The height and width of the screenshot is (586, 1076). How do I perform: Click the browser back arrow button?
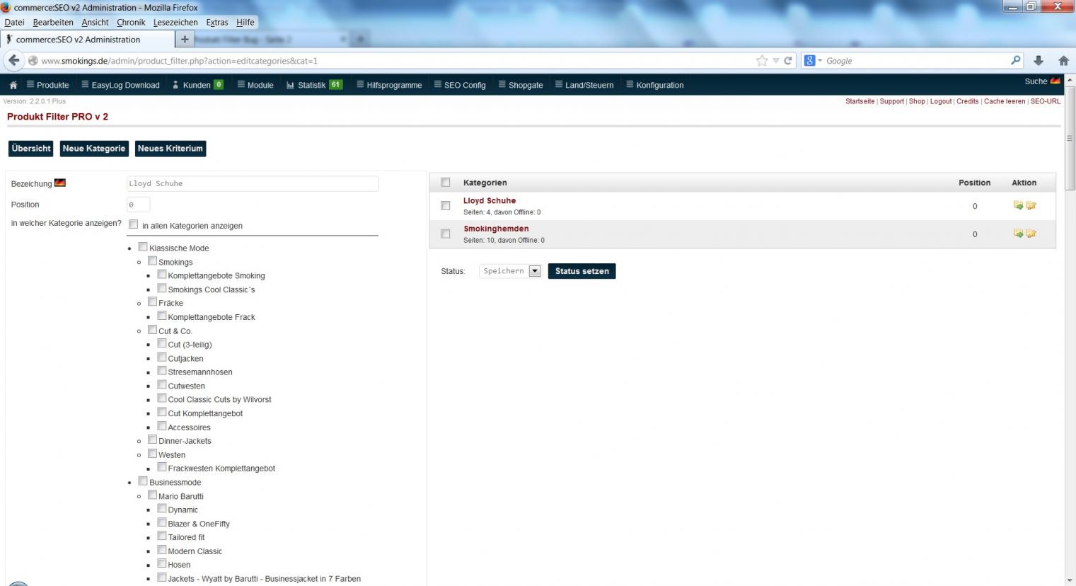pos(13,61)
